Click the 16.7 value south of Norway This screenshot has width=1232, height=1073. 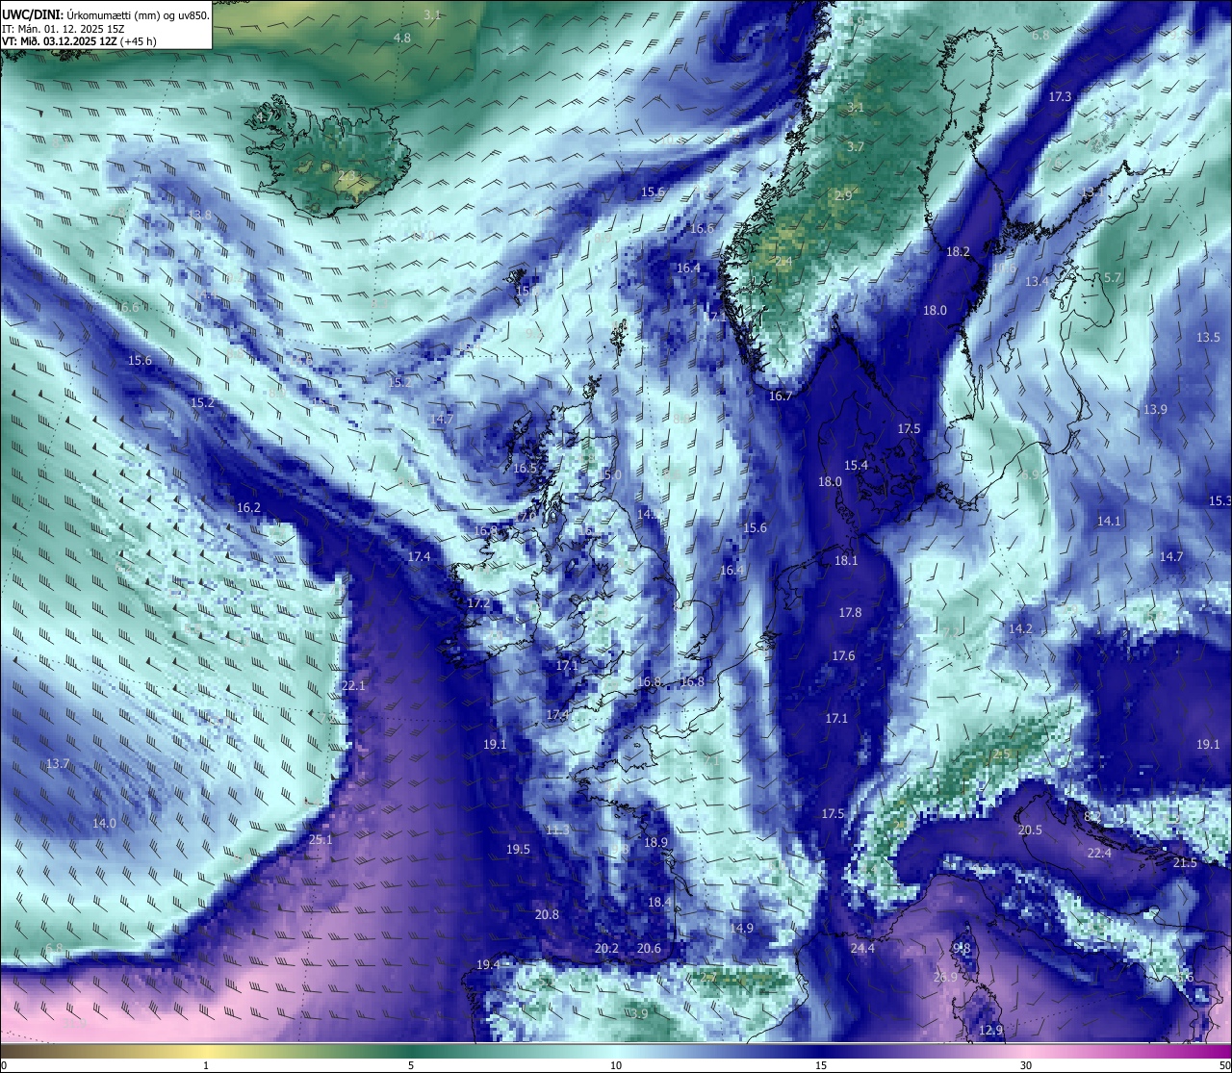pos(780,396)
